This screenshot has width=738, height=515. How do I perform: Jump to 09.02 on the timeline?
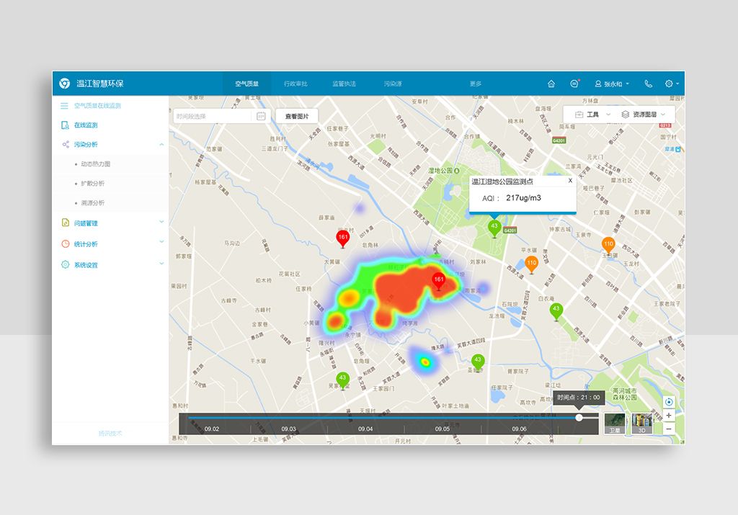click(212, 429)
